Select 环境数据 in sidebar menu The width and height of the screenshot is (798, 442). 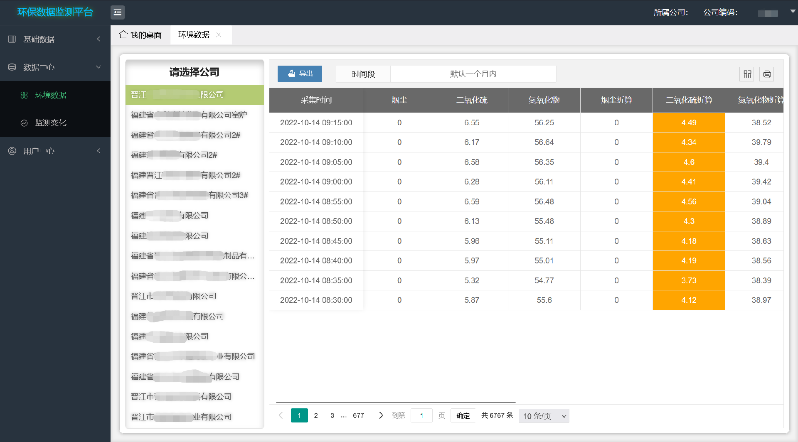click(x=51, y=95)
